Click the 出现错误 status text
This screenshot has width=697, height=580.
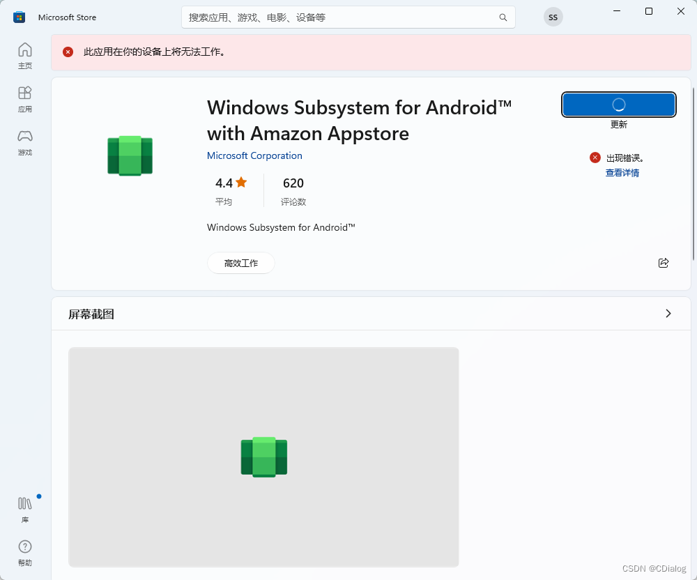[x=625, y=158]
